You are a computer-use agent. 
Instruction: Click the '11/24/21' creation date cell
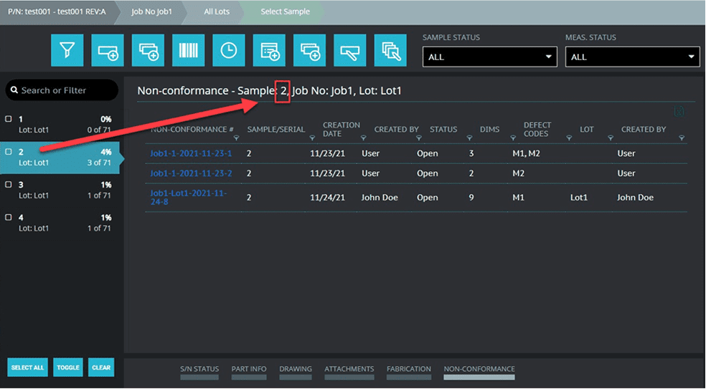(327, 198)
